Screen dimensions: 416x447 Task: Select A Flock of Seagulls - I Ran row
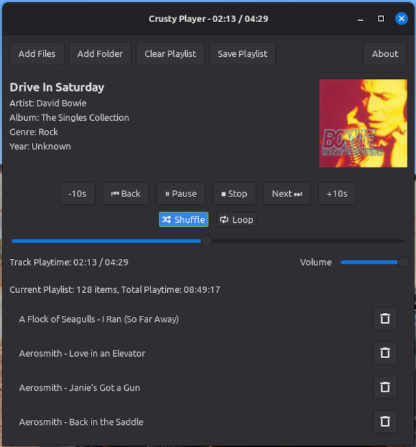coord(208,319)
